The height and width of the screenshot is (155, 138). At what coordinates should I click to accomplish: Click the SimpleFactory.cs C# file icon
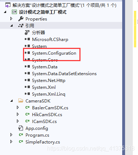(21, 142)
